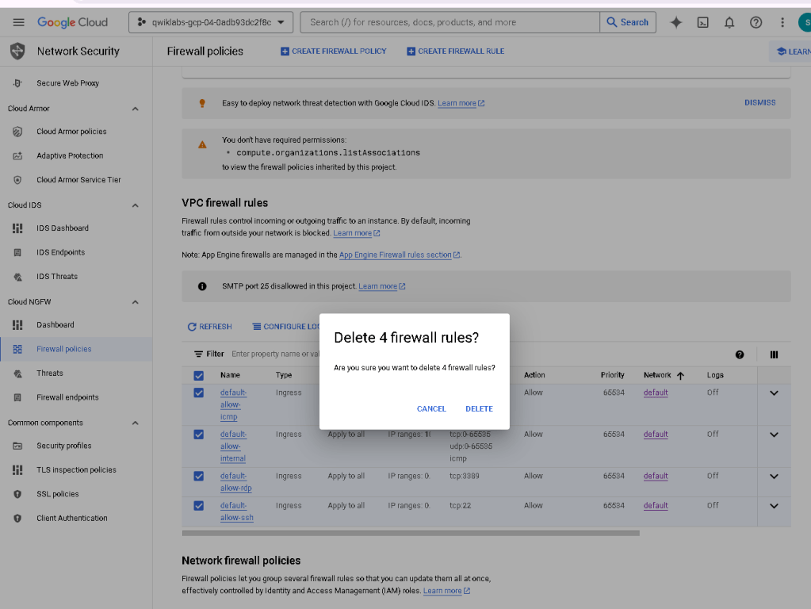Screen dimensions: 811x609
Task: Click the horizontal table scrollbar
Action: click(x=411, y=533)
